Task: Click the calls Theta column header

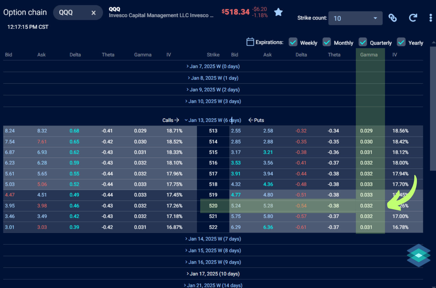Action: point(108,55)
